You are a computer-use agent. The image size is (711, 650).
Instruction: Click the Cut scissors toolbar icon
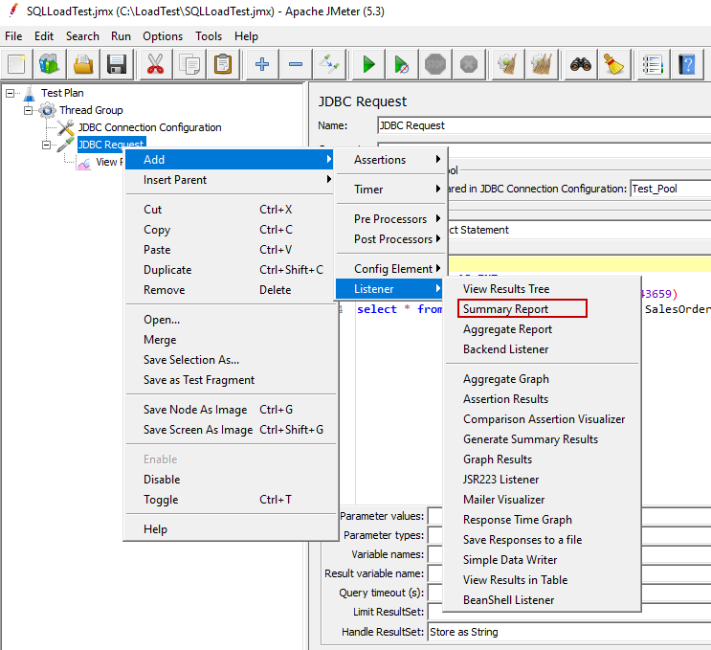tap(155, 64)
